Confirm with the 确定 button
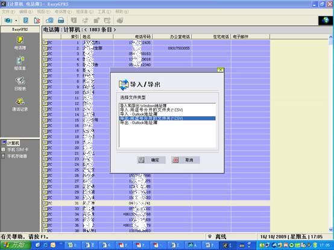The width and height of the screenshot is (334, 250). click(x=151, y=160)
